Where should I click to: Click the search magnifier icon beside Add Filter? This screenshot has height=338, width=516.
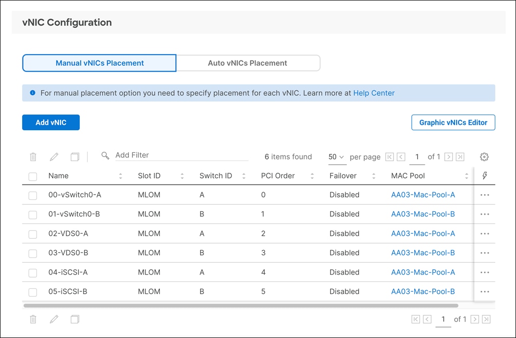[x=105, y=155]
